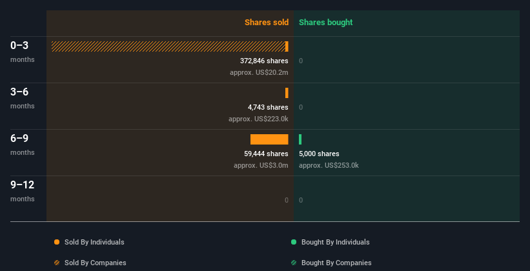Select the Bought By Individuals legend label
This screenshot has height=271, width=530.
point(335,242)
